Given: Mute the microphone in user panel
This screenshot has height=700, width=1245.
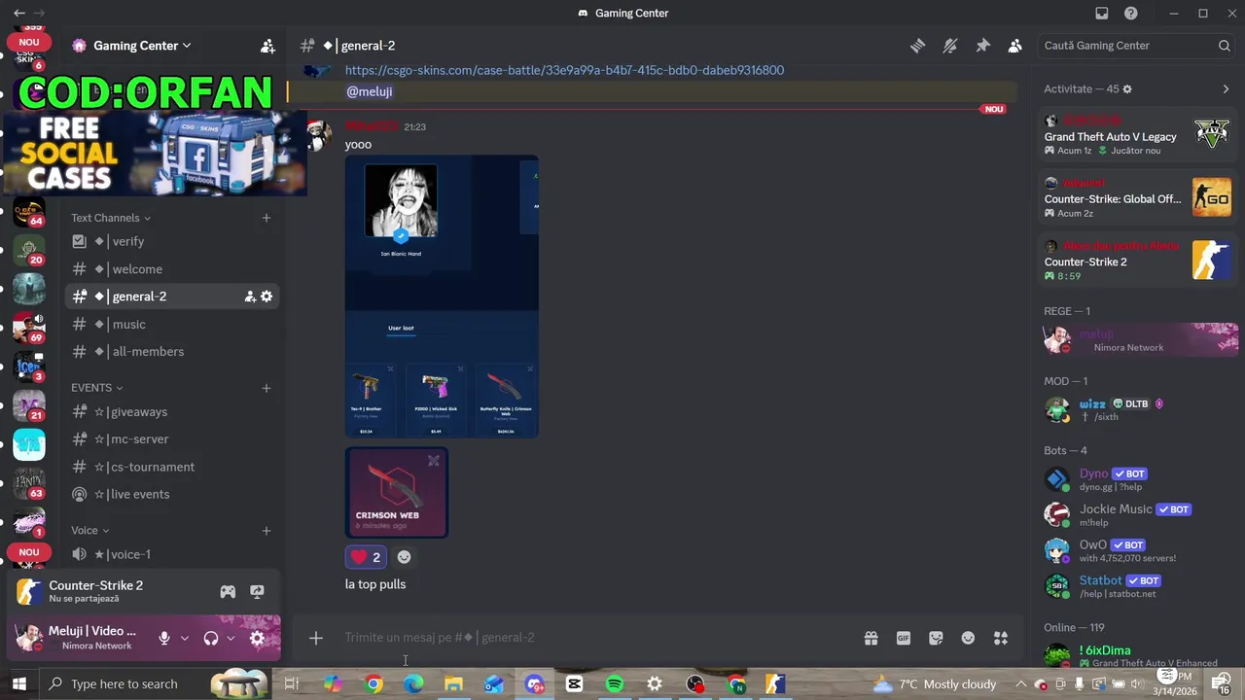Looking at the screenshot, I should point(164,639).
